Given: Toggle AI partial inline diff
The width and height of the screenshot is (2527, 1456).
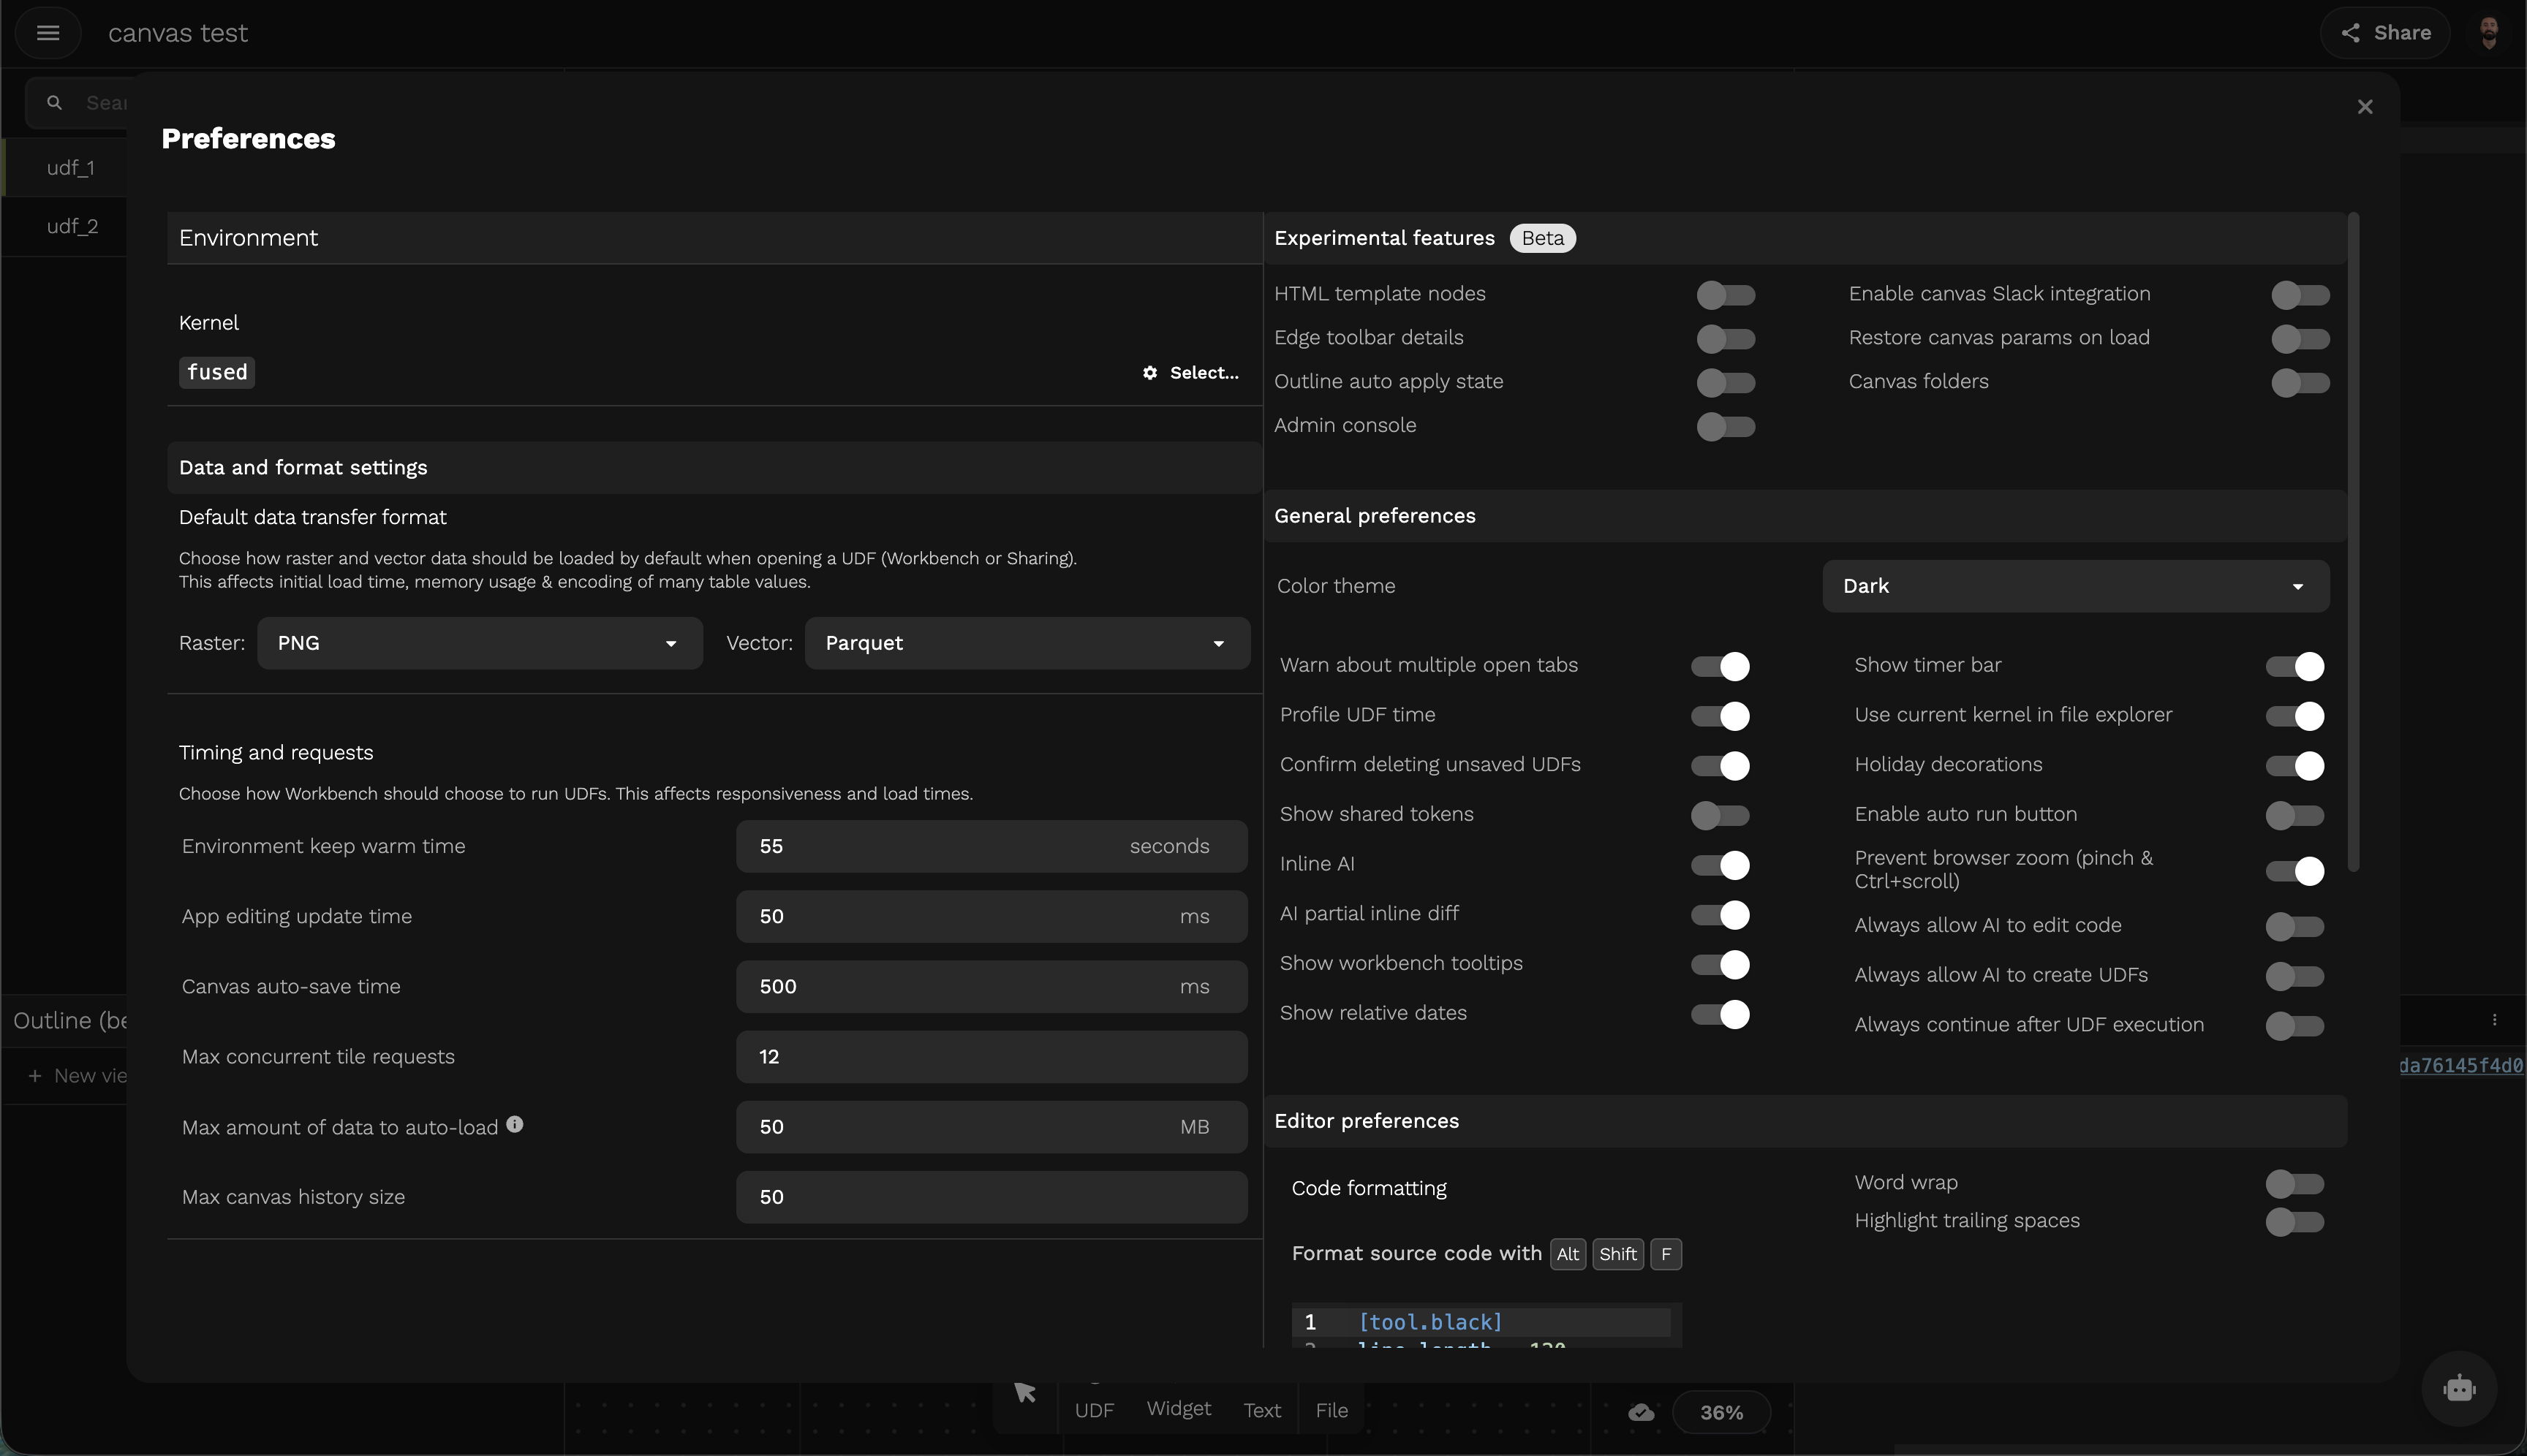Looking at the screenshot, I should click(x=1720, y=915).
